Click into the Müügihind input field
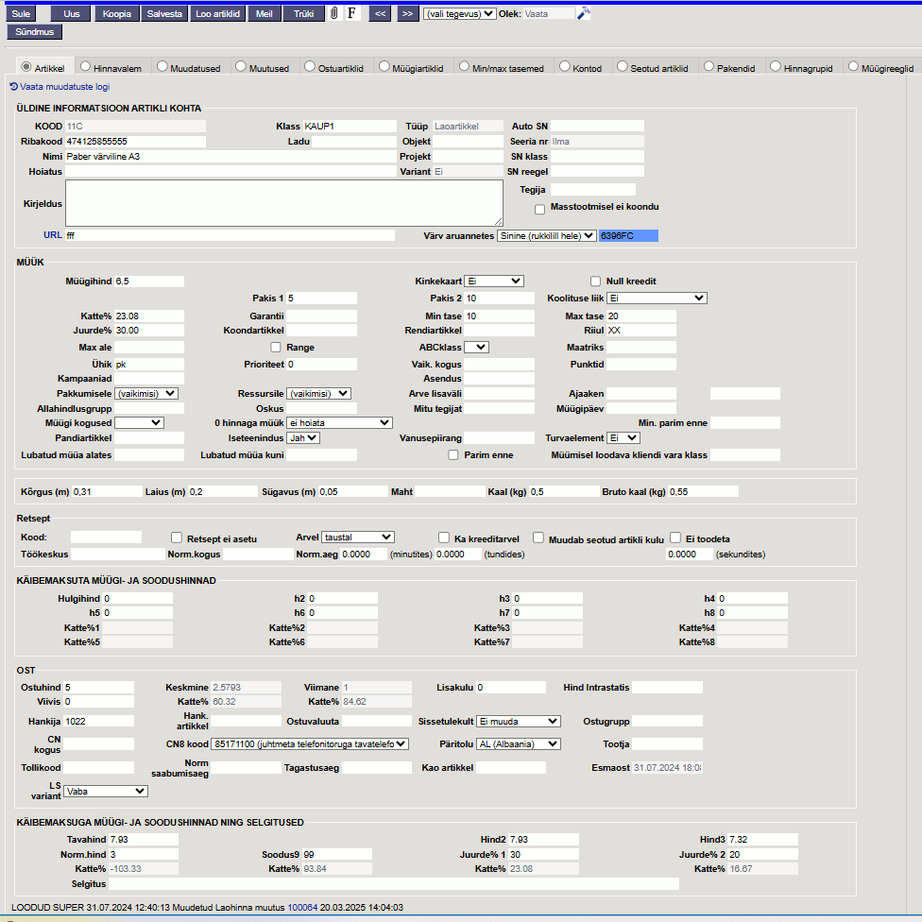Image resolution: width=922 pixels, height=922 pixels. click(x=148, y=282)
